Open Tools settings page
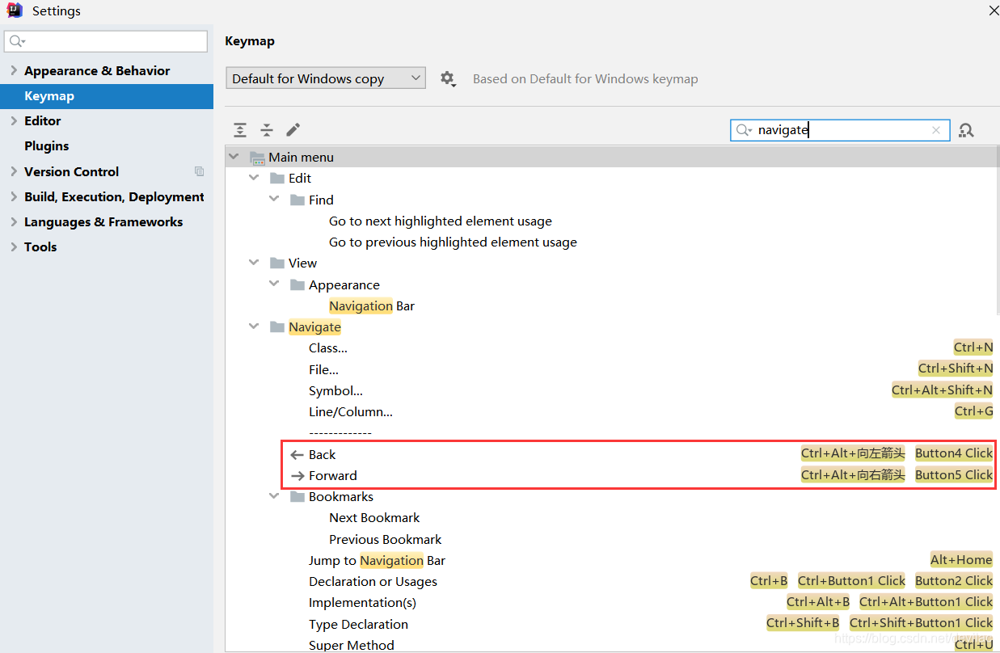The width and height of the screenshot is (1000, 653). [40, 247]
